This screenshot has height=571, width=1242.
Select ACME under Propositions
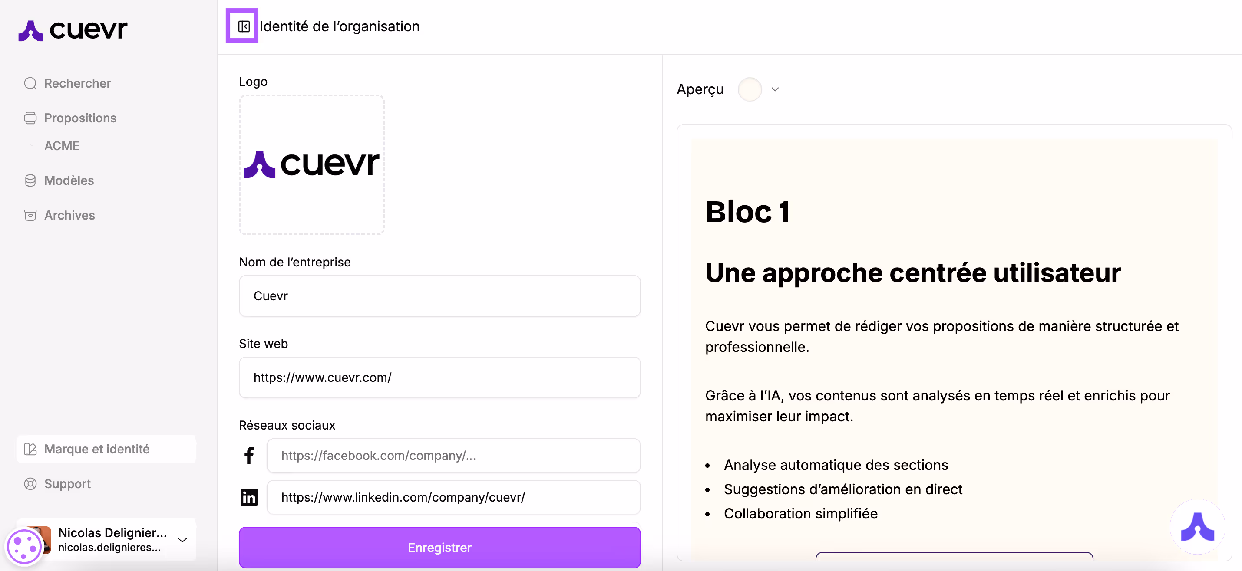click(62, 145)
